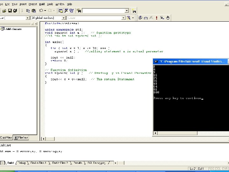Open the find text combo box dropdown
The width and height of the screenshot is (229, 172).
click(127, 11)
